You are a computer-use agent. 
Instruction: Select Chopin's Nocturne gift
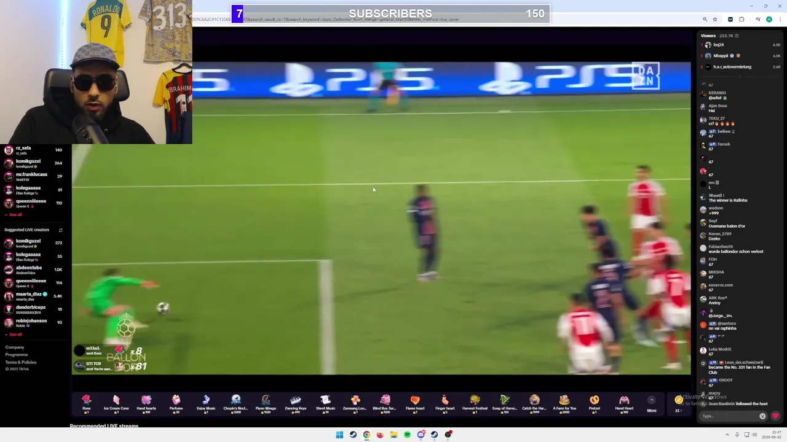coord(235,403)
